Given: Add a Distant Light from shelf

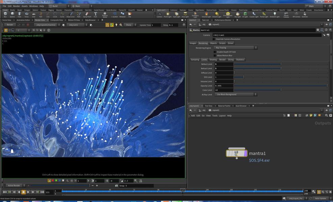Looking at the screenshot, I should [216, 14].
